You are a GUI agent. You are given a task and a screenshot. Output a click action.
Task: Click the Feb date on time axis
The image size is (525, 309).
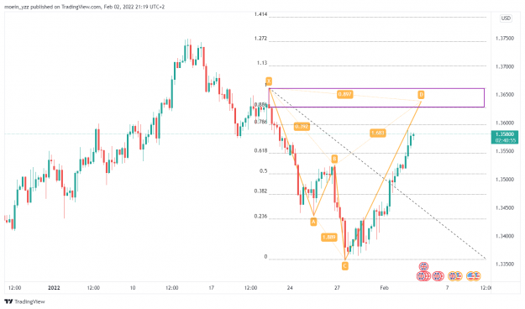tap(385, 287)
